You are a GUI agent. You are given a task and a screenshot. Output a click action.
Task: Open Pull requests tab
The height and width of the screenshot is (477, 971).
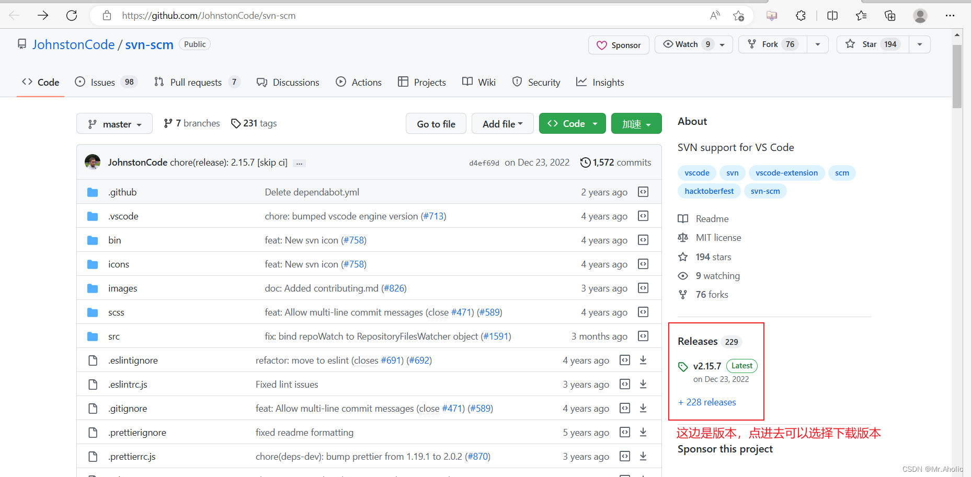point(197,82)
